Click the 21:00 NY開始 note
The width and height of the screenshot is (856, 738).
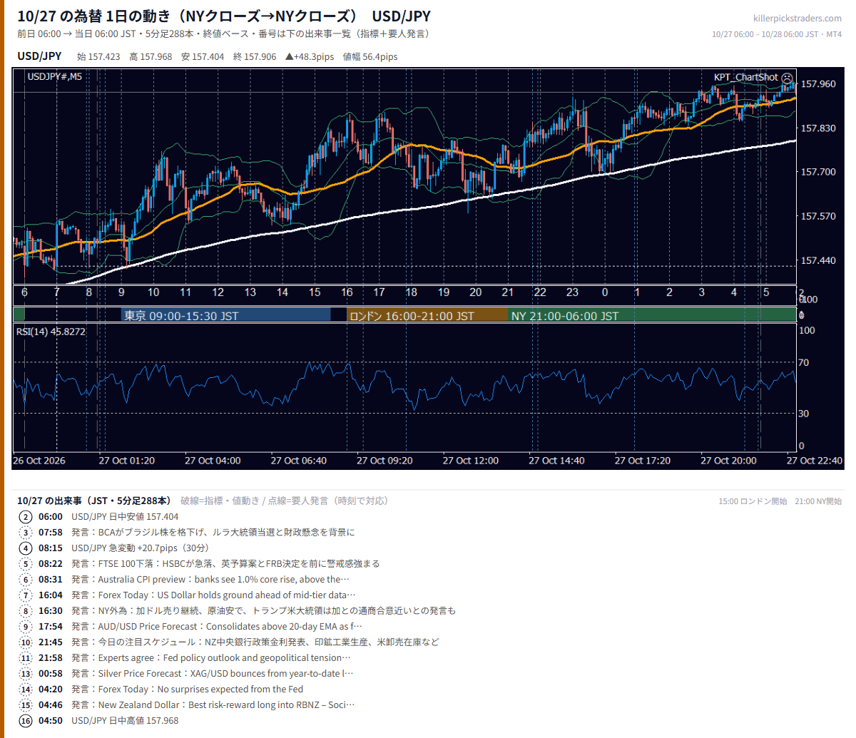818,501
